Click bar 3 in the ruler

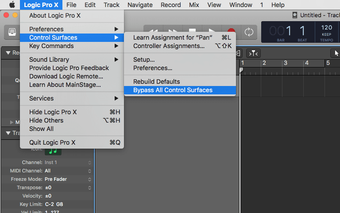click(286, 63)
